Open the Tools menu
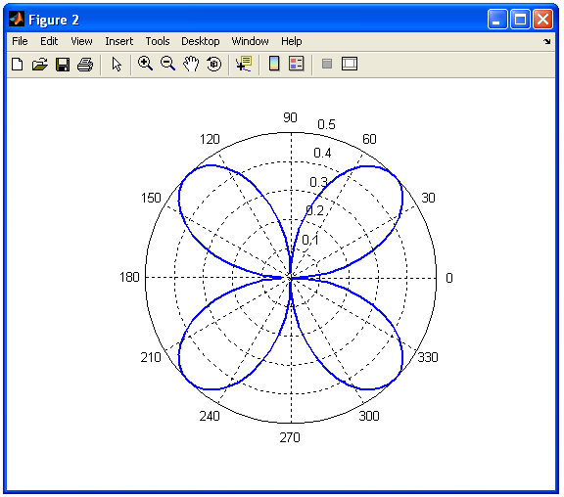The image size is (564, 497). (x=158, y=41)
